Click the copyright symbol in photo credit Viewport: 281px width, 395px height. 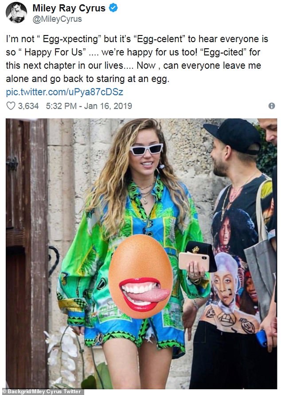4,391
